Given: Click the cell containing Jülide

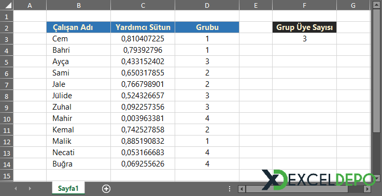Looking at the screenshot, I should [78, 96].
